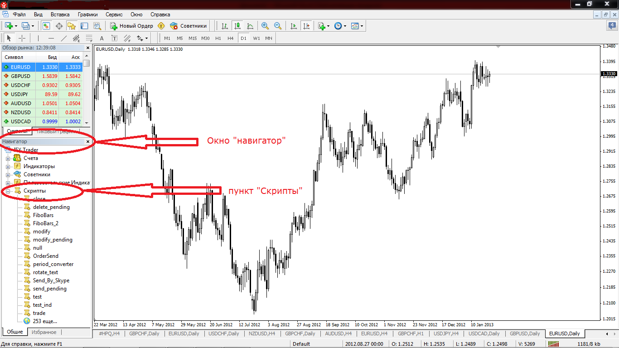Open the Справка menu
This screenshot has height=348, width=619.
click(x=160, y=14)
